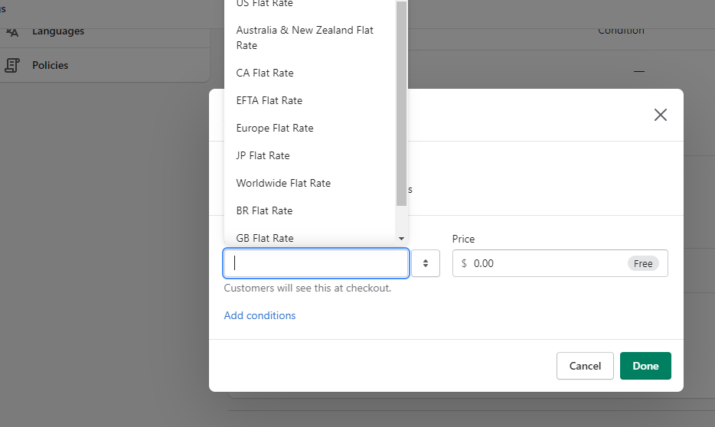Select Australia & New Zealand Flat Rate
The image size is (715, 427).
(x=305, y=37)
